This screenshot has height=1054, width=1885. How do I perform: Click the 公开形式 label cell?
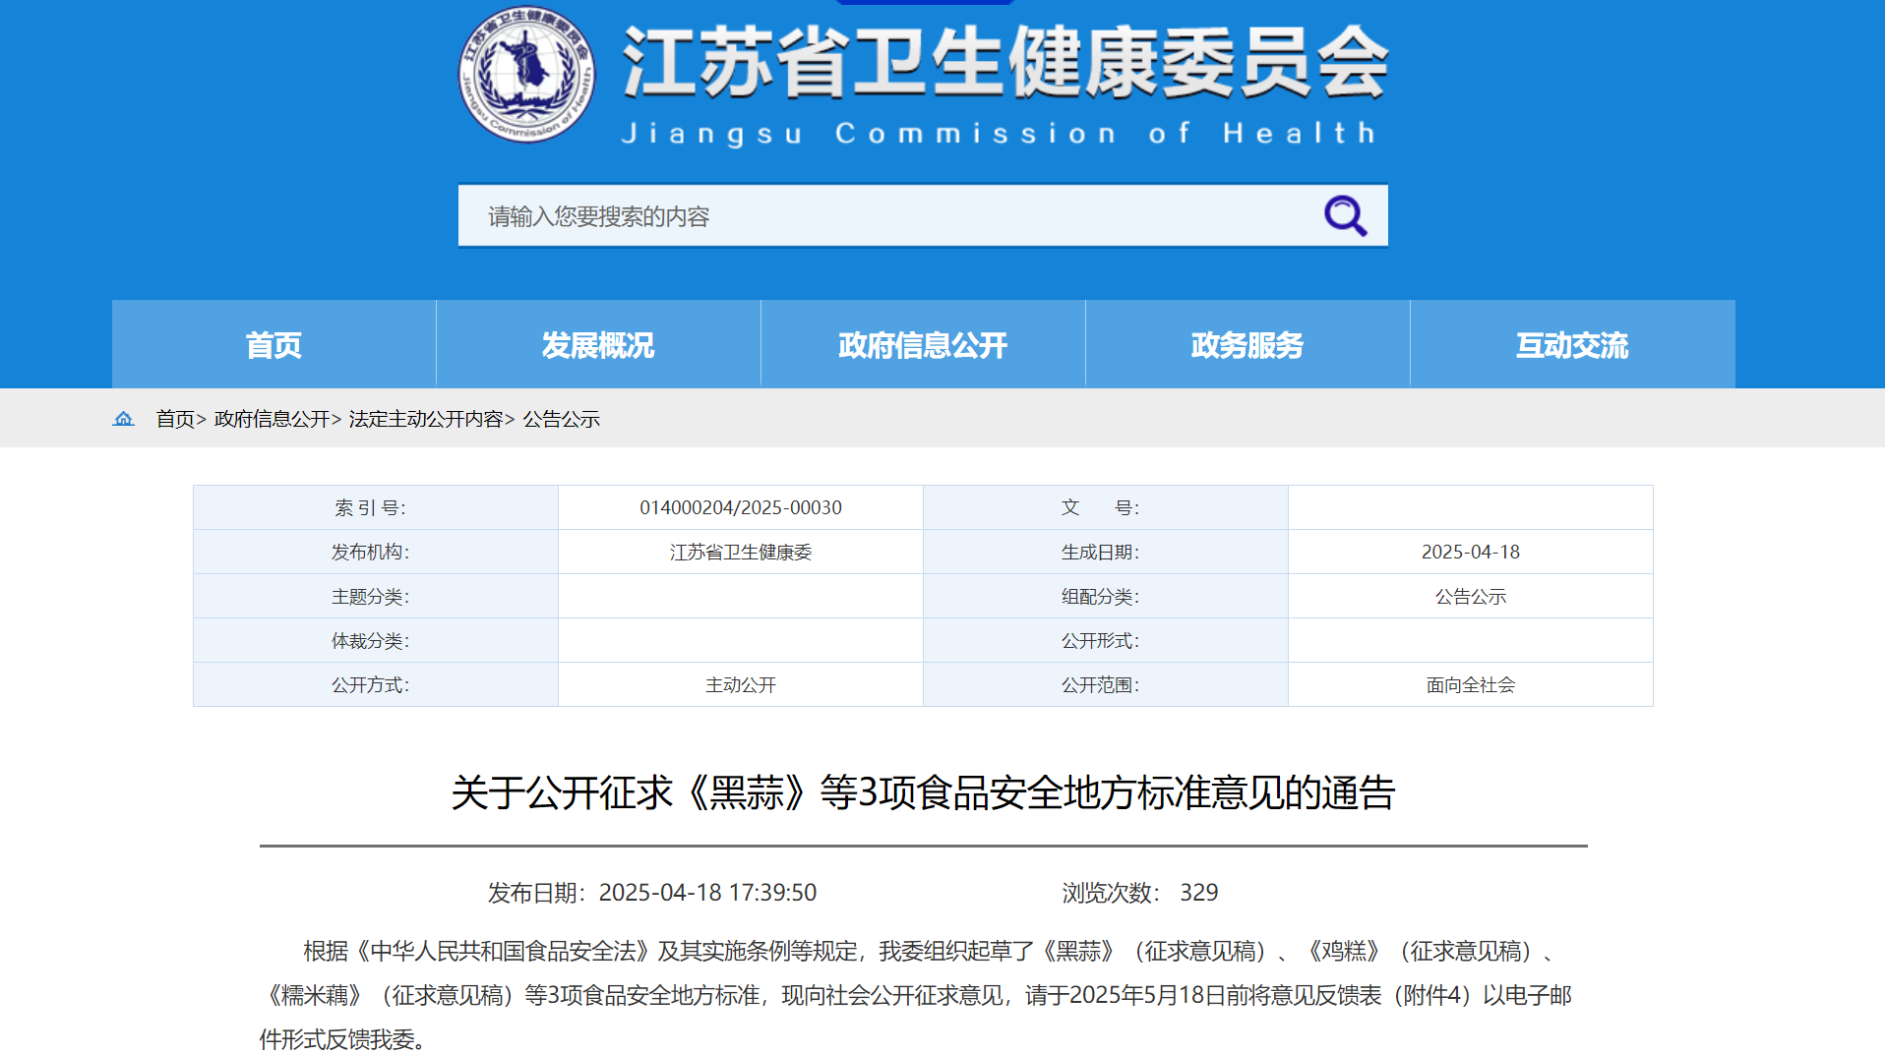point(1106,640)
